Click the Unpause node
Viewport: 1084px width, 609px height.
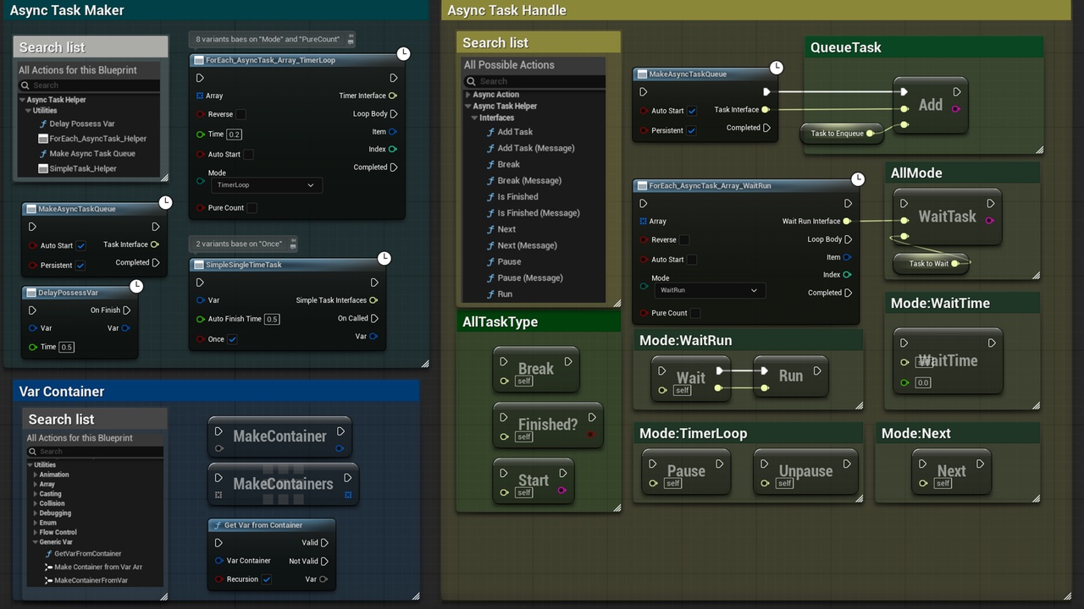point(805,471)
